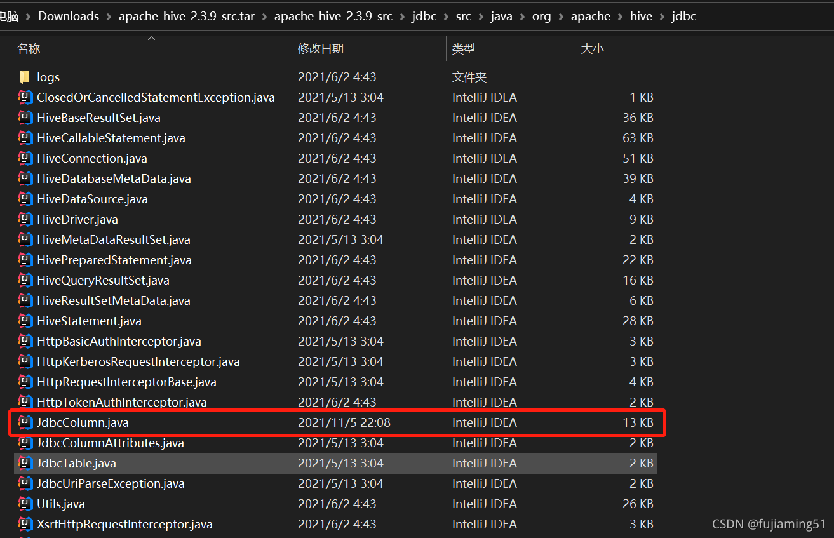
Task: Navigate to Downloads in the breadcrumb
Action: (68, 16)
